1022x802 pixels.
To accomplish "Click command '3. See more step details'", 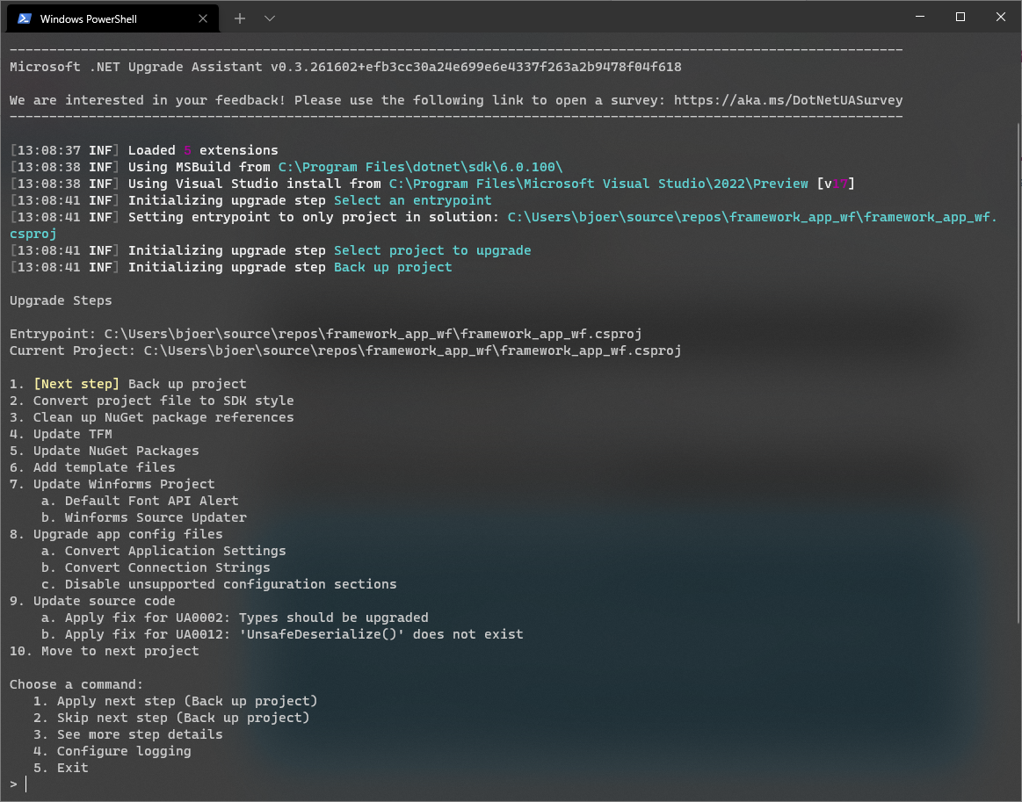I will pyautogui.click(x=127, y=734).
